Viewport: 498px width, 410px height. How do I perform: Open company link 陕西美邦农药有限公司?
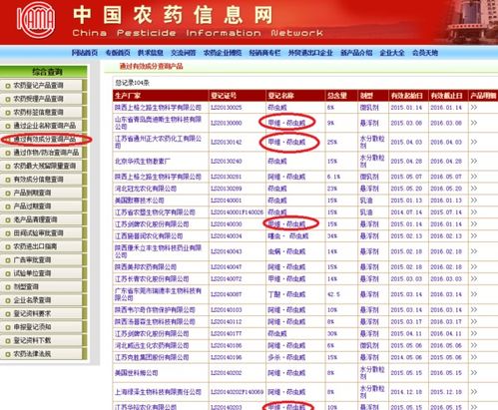pyautogui.click(x=146, y=267)
